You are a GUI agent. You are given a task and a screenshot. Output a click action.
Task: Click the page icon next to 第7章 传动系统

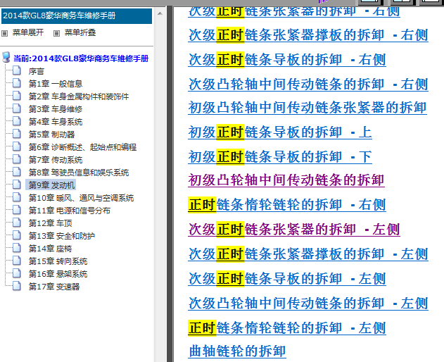coord(17,159)
